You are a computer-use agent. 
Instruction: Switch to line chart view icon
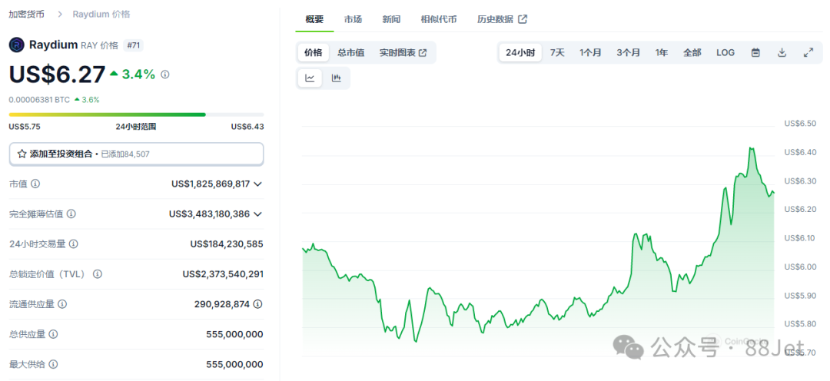310,78
